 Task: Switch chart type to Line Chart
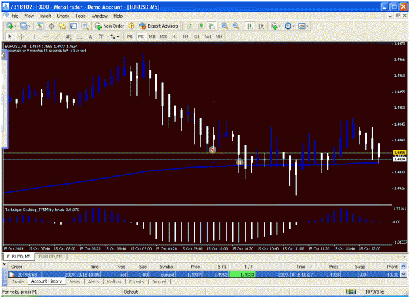point(212,26)
